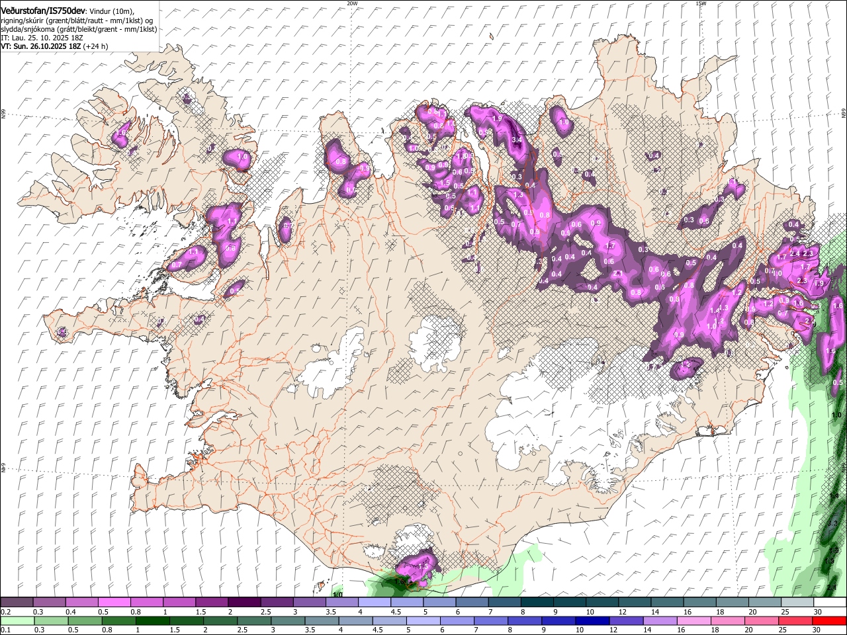Click the crimson 25 mm rain-scale swatch
The width and height of the screenshot is (847, 635).
point(795,620)
